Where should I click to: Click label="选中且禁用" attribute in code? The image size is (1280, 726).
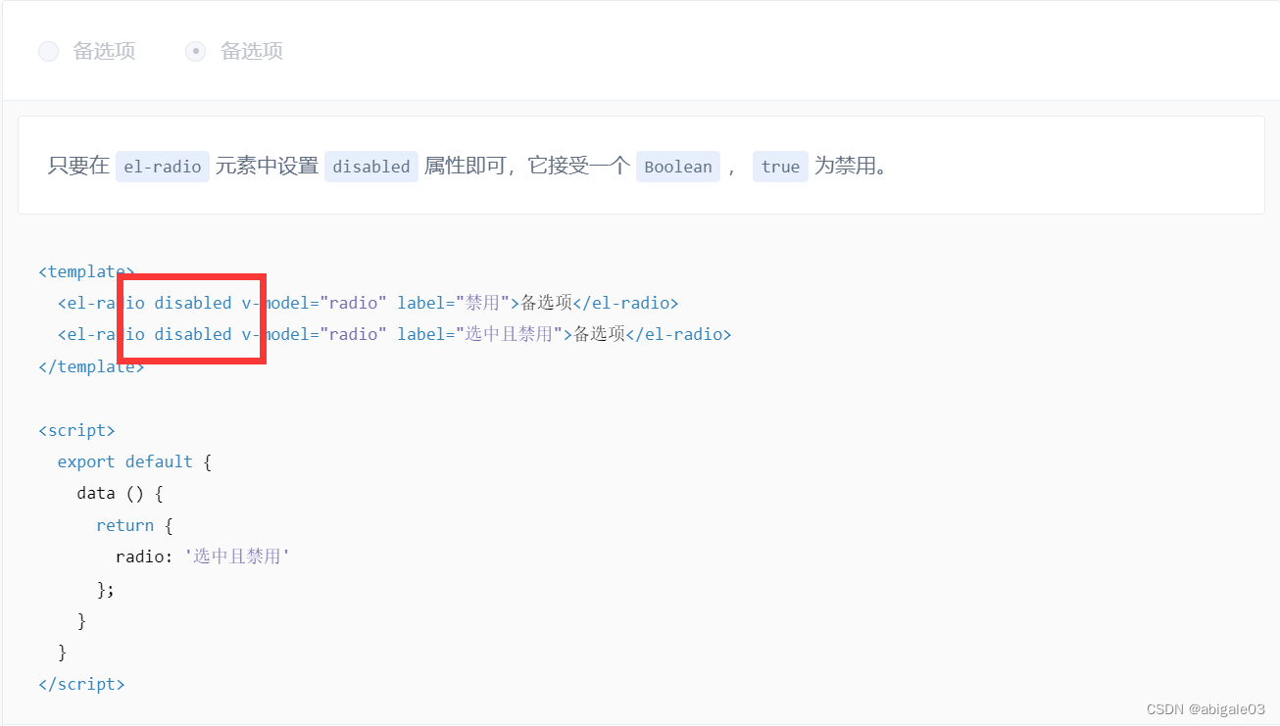pos(480,334)
